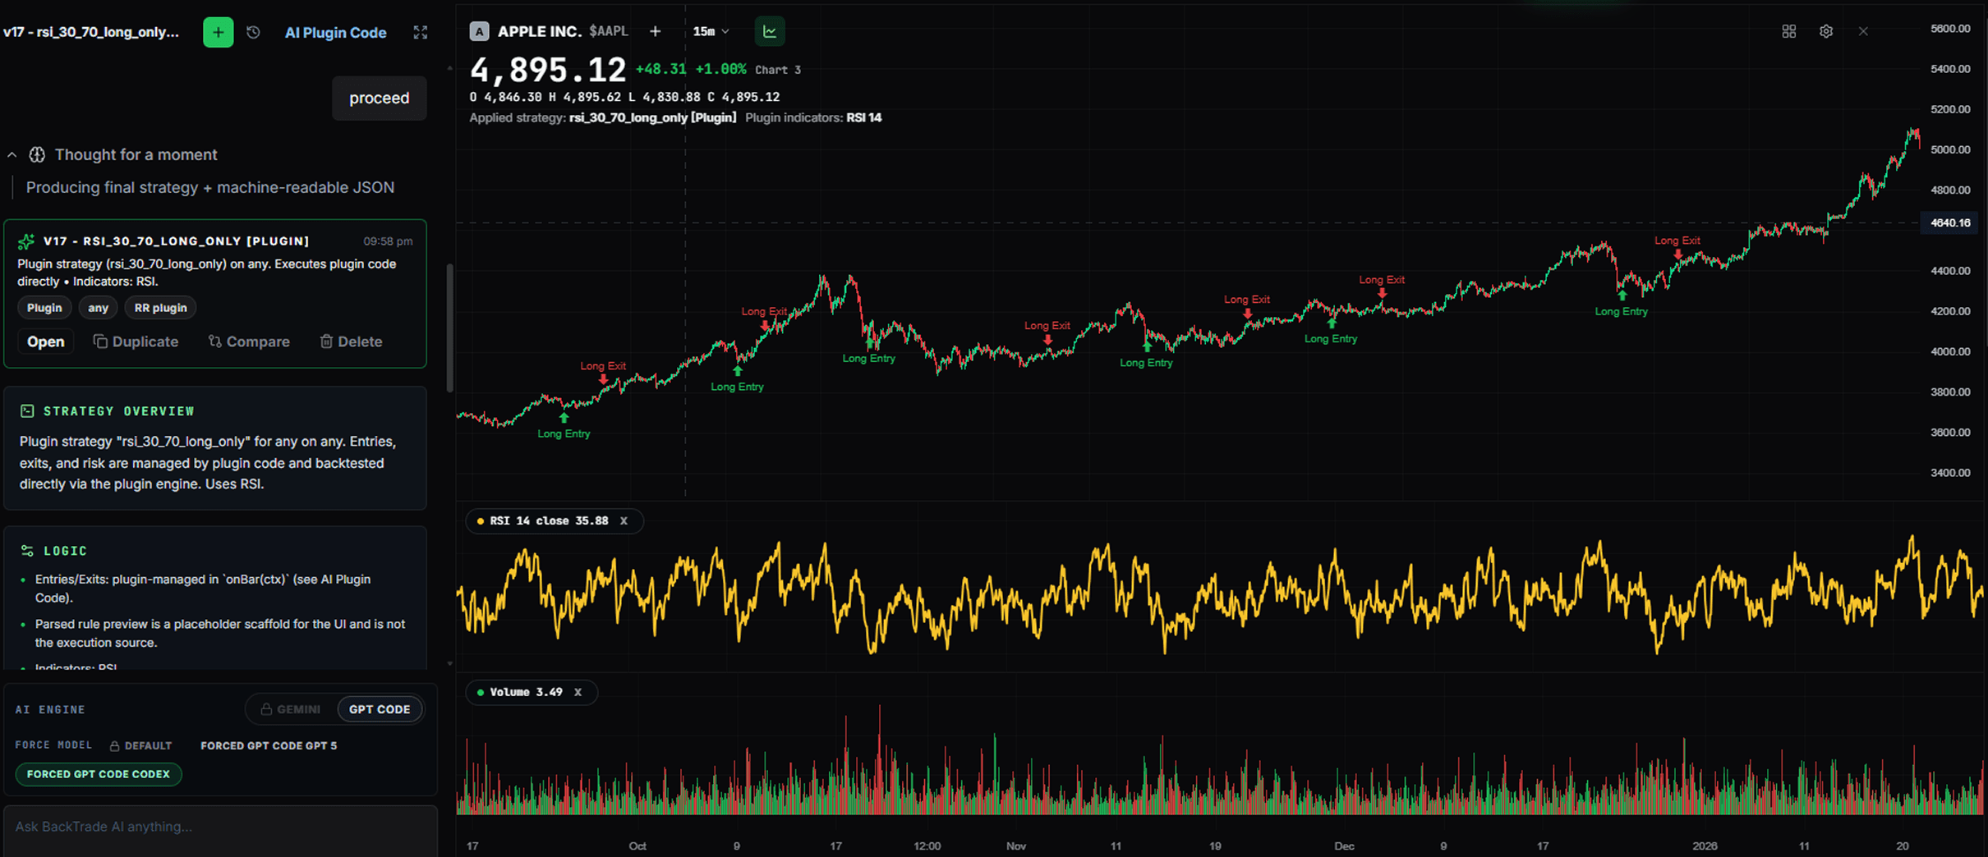1988x857 pixels.
Task: Expand the AI panel to fullscreen
Action: [x=421, y=32]
